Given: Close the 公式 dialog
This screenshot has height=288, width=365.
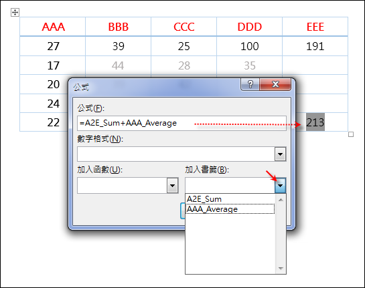Looking at the screenshot, I should coord(275,84).
